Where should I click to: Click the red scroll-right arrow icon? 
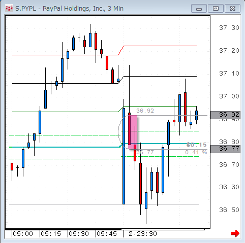click(x=235, y=233)
